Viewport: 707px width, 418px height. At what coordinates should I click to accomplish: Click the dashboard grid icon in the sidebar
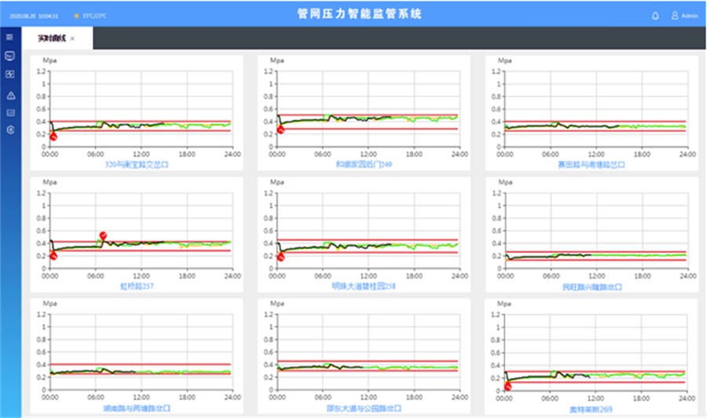coord(9,75)
